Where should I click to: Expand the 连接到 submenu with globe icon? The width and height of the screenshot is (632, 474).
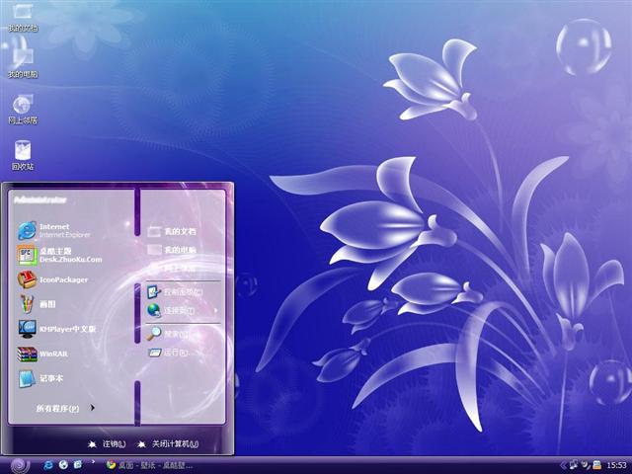click(x=182, y=310)
